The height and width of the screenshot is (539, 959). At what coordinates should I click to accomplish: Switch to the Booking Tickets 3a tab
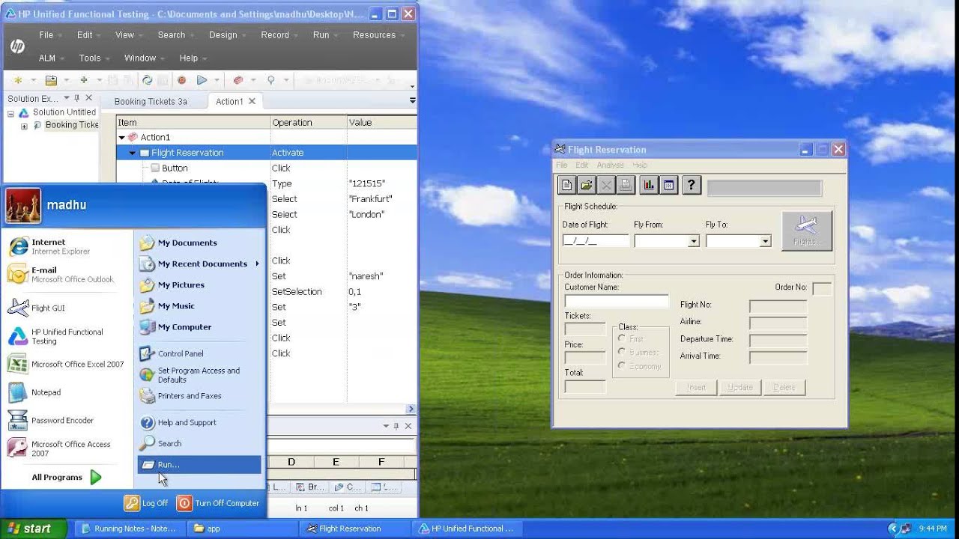[151, 102]
